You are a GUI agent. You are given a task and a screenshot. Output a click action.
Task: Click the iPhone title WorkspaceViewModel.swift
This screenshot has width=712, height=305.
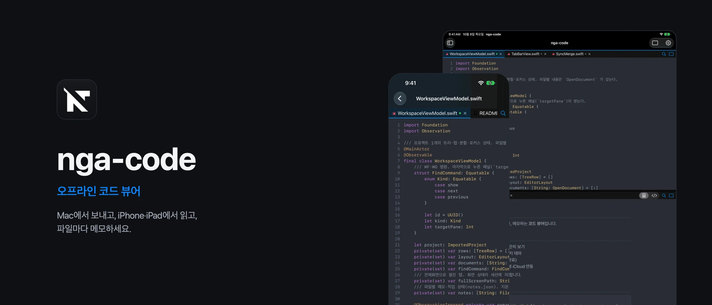coord(449,99)
